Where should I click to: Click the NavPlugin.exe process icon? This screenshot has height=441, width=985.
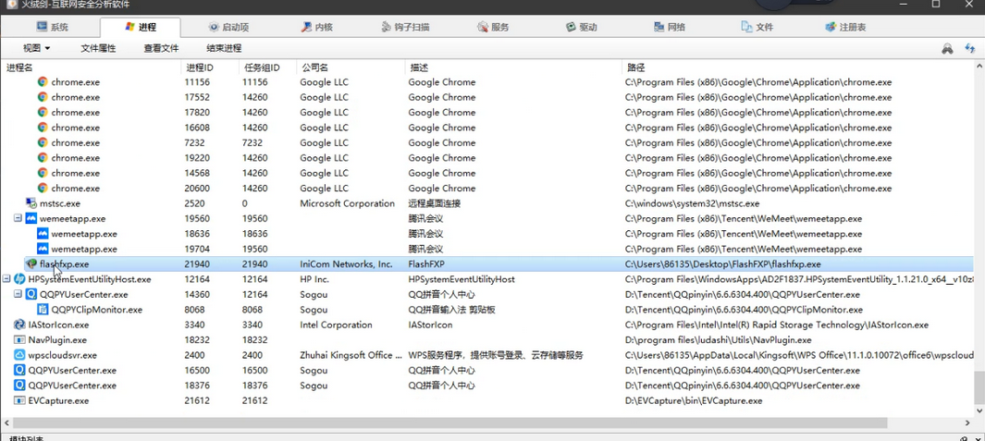tap(19, 340)
